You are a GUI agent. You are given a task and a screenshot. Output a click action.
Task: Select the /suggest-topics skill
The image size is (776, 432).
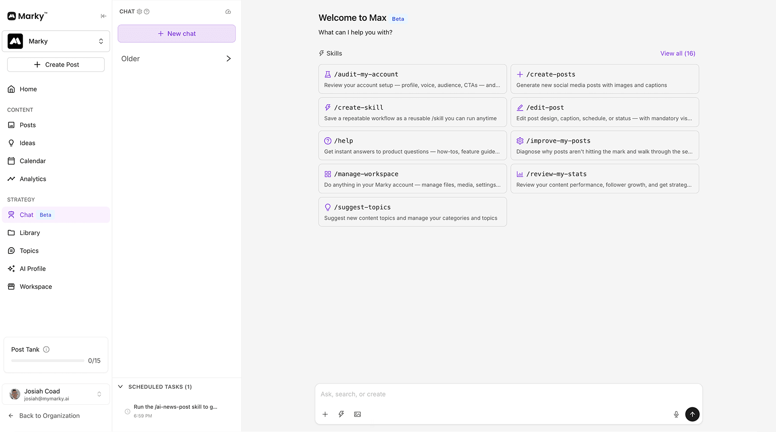413,212
